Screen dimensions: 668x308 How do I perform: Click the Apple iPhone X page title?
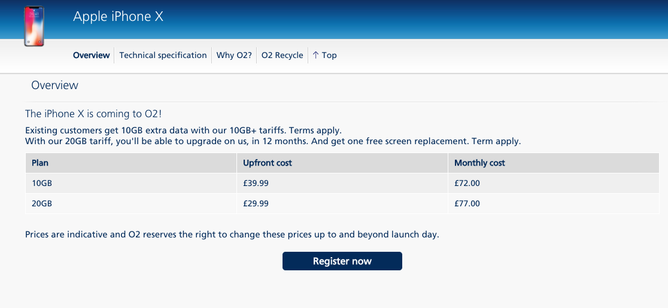[118, 17]
